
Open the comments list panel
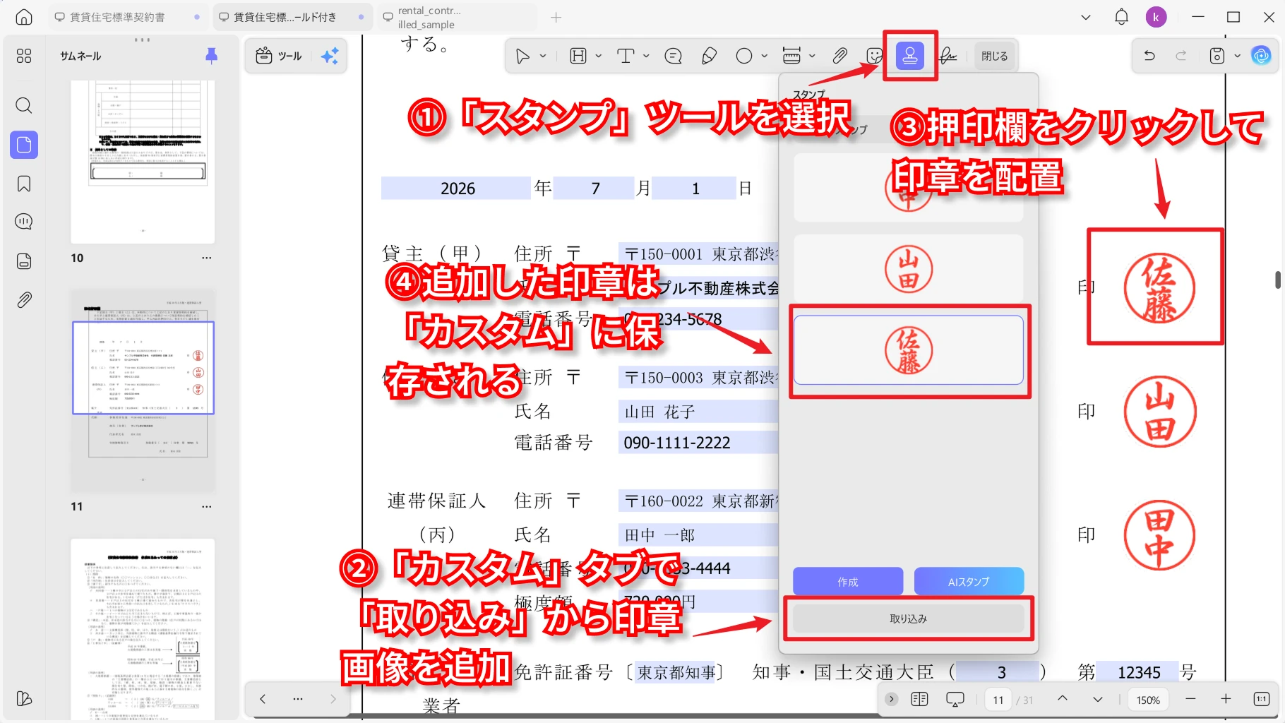click(x=24, y=222)
